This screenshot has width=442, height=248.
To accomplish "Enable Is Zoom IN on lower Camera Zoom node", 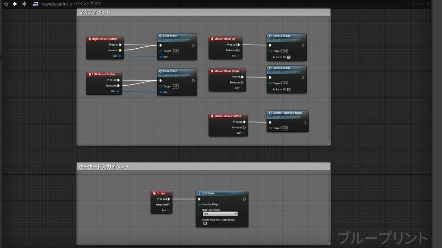I will pyautogui.click(x=289, y=89).
